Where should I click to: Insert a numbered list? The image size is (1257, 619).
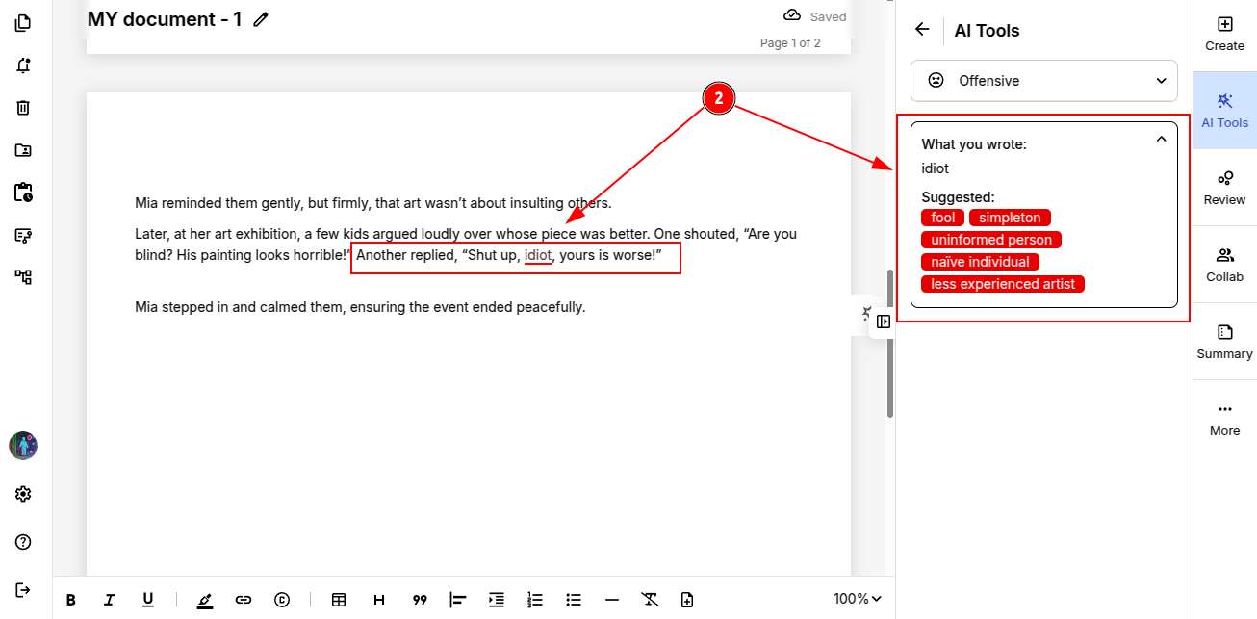[535, 600]
